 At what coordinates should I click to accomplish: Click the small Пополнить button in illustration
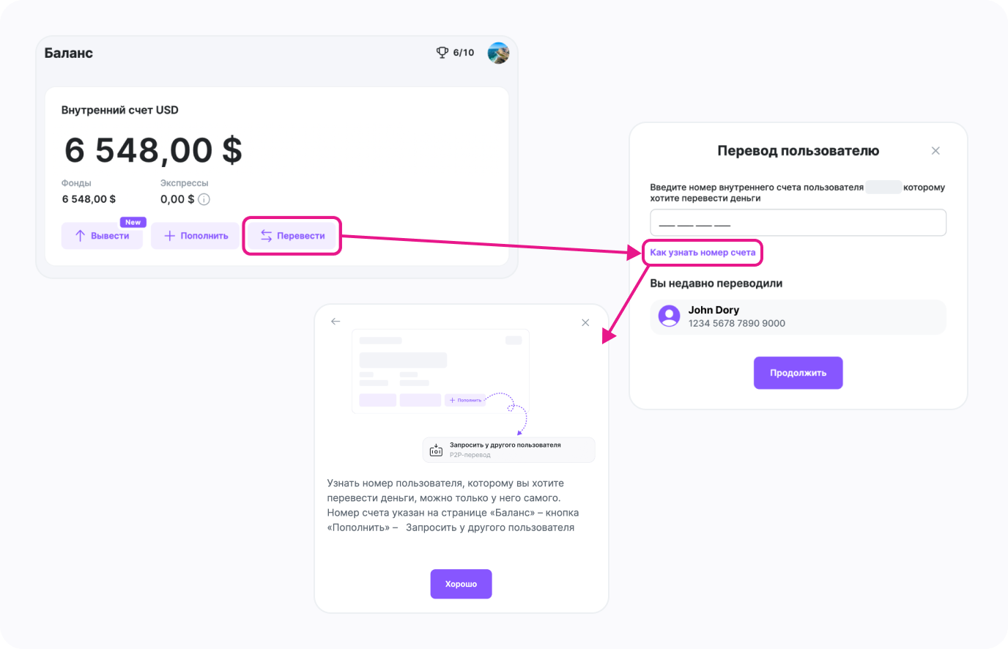click(x=465, y=400)
